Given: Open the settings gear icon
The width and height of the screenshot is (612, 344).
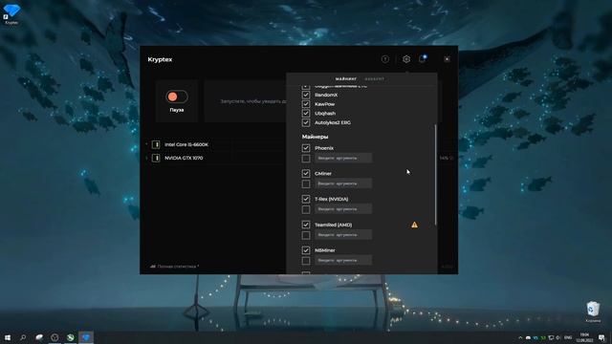Looking at the screenshot, I should coord(406,59).
